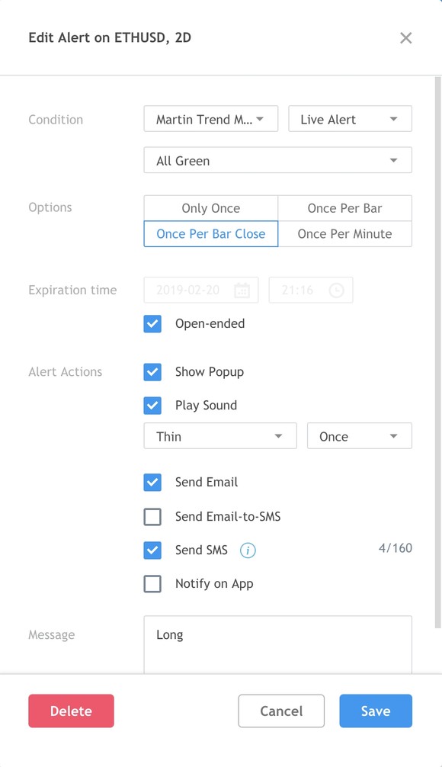Click the red Delete button
Viewport: 442px width, 767px height.
tap(71, 711)
